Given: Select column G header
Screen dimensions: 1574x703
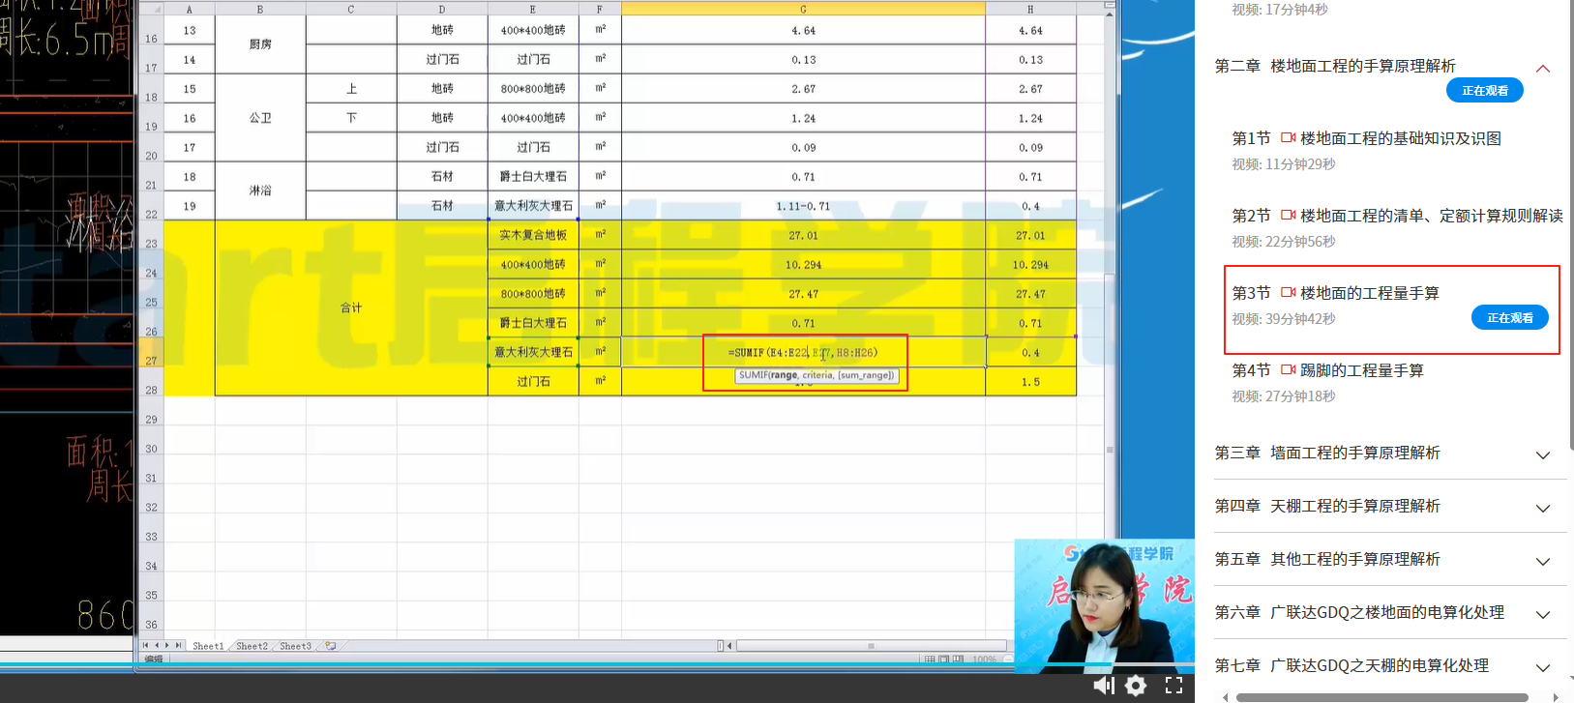Looking at the screenshot, I should coord(803,9).
